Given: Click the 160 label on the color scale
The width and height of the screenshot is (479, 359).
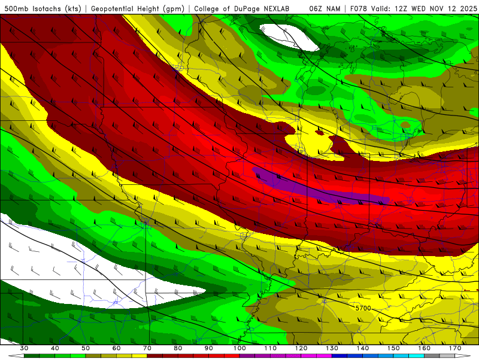Looking at the screenshot, I should pos(425,348).
